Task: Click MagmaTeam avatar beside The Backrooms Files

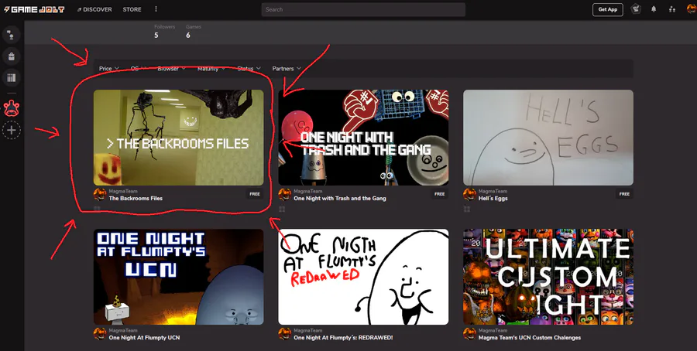Action: pos(100,194)
